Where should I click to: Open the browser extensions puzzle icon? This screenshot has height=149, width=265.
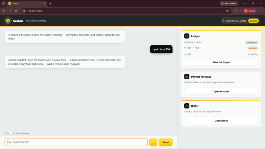(236, 11)
